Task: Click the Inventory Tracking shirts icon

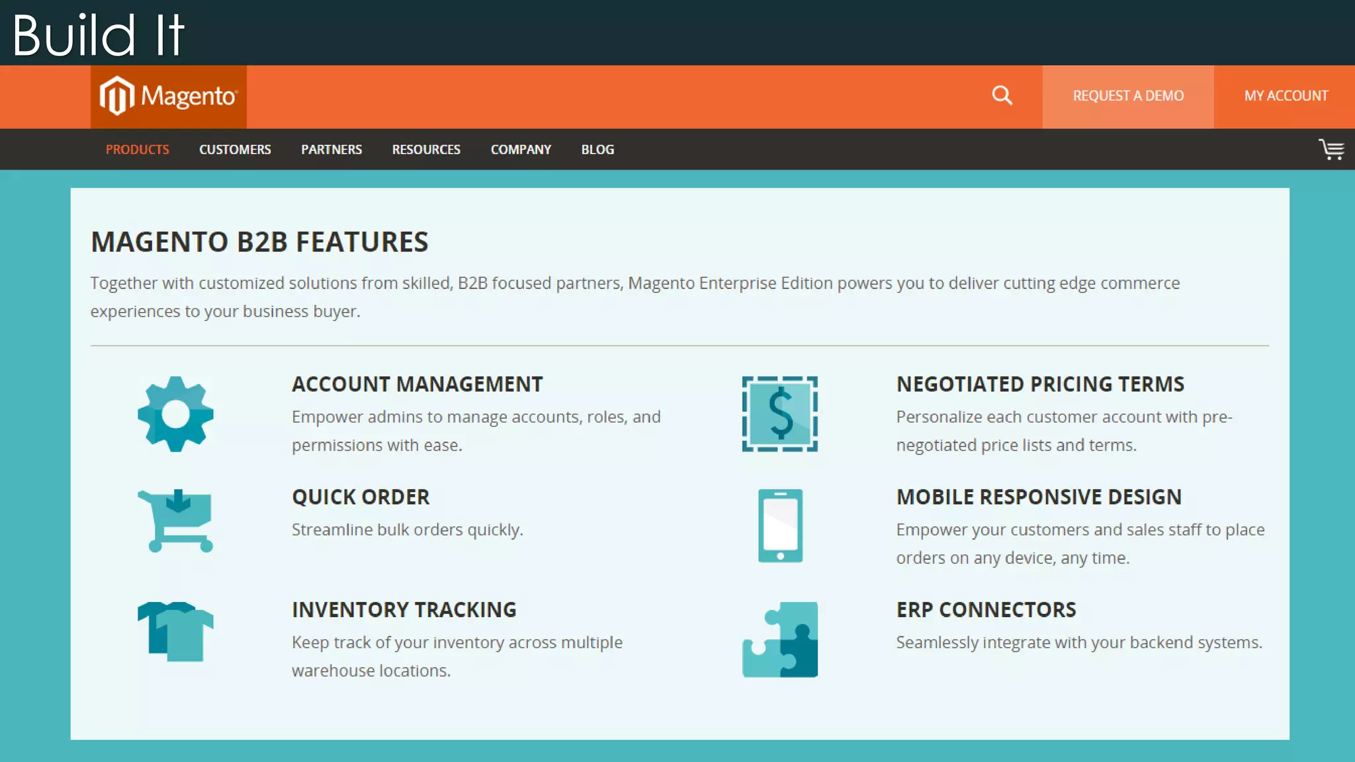Action: (175, 632)
